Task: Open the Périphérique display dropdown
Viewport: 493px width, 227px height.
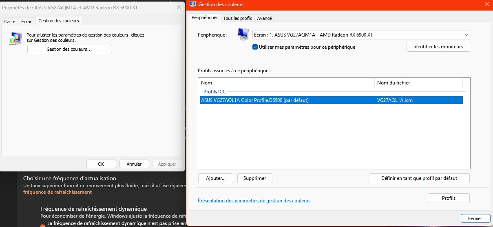Action: 361,35
